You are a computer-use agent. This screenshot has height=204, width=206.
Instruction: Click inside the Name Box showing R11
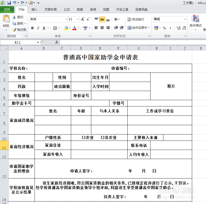click(18, 42)
